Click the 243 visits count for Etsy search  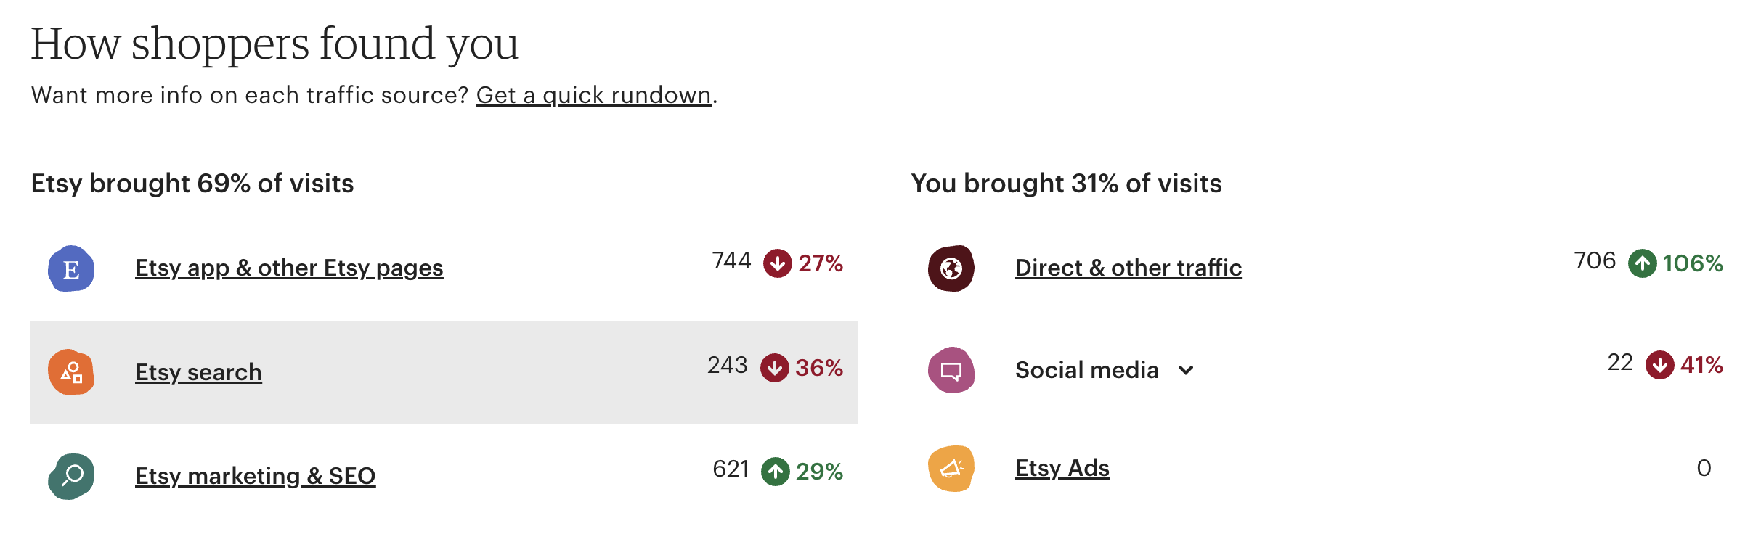[x=727, y=365]
